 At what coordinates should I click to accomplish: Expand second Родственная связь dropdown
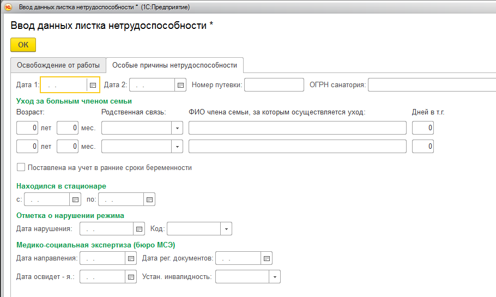click(x=177, y=147)
